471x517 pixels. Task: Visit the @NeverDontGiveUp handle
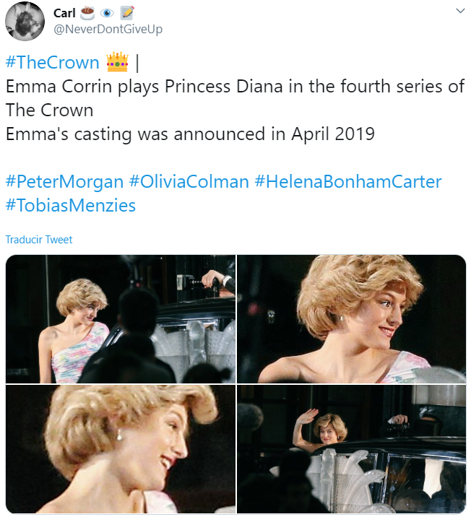[x=108, y=29]
